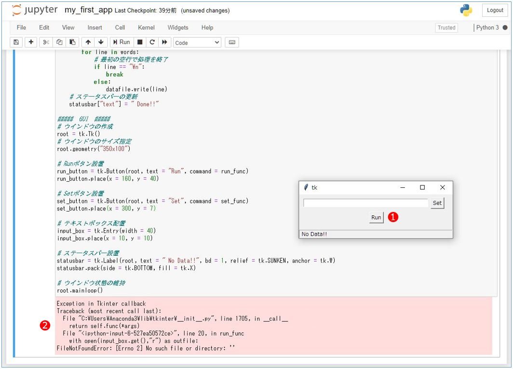Click the set_button.place code line
The image size is (513, 369).
pyautogui.click(x=107, y=209)
